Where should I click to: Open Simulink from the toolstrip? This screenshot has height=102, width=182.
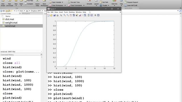(x=89, y=3)
